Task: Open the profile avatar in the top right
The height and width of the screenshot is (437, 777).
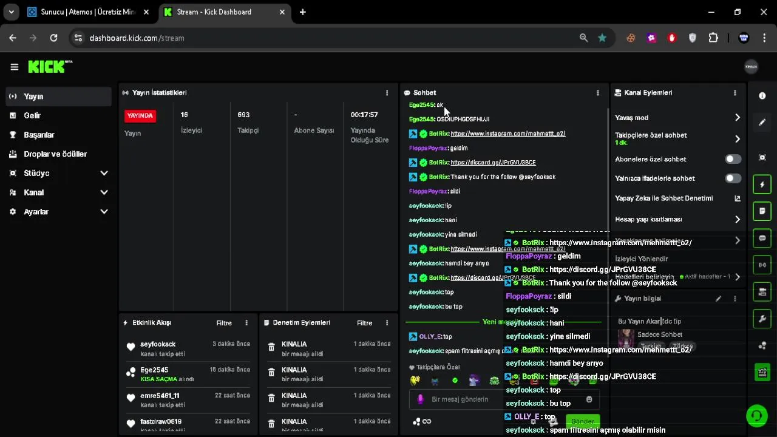Action: tap(751, 67)
